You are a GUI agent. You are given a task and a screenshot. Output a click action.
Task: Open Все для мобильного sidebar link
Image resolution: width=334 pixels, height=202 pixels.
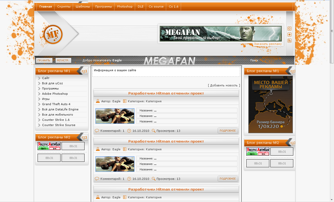point(57,115)
